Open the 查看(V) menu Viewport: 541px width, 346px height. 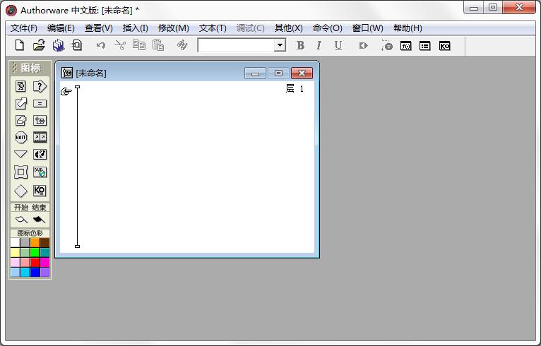click(x=99, y=28)
